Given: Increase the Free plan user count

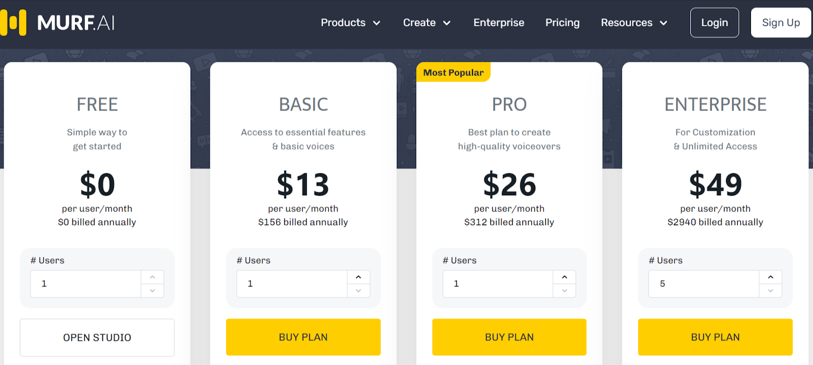Looking at the screenshot, I should click(152, 277).
